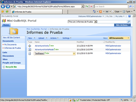Image resolution: width=136 pixels, height=102 pixels.
Task: Open the AdventureWorksModel document link
Action: tap(44, 50)
